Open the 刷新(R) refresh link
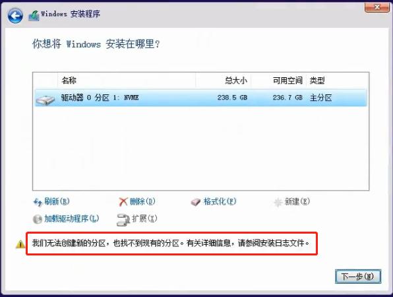Screen dimensions: 393x297 [x=57, y=201]
